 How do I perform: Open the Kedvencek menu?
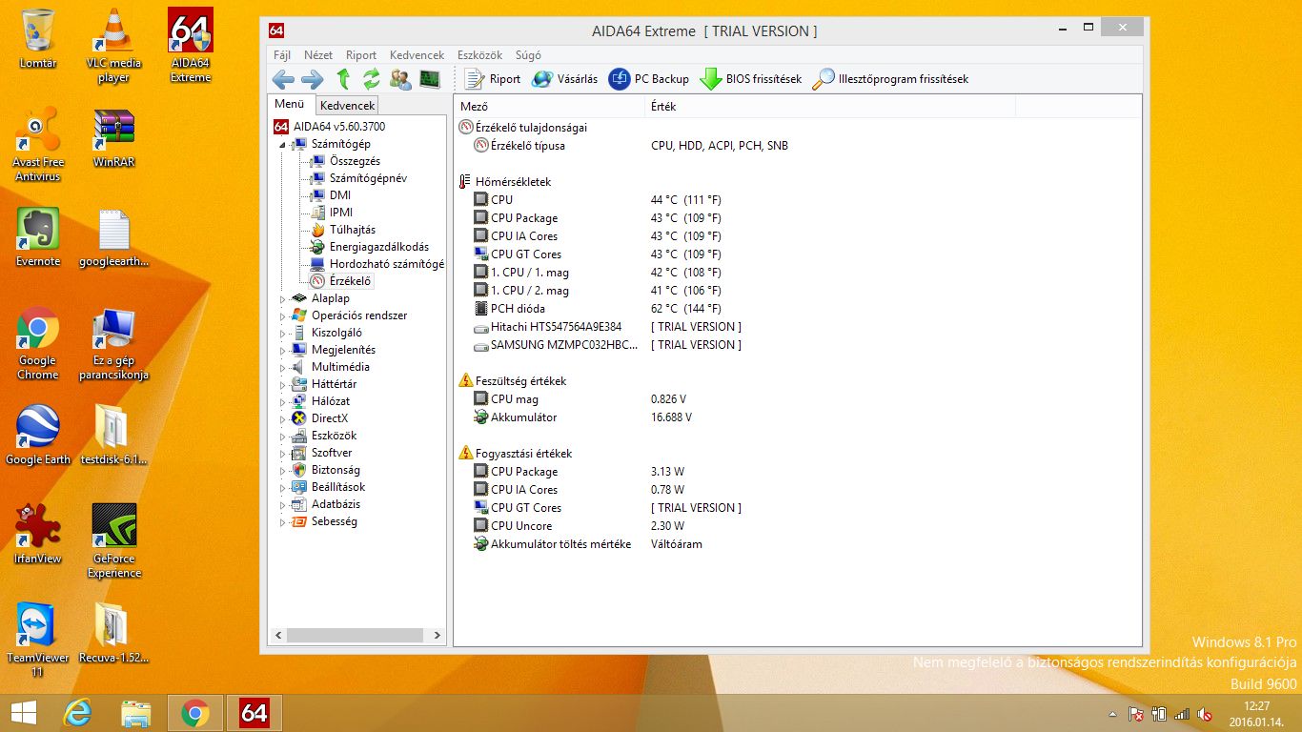(417, 55)
